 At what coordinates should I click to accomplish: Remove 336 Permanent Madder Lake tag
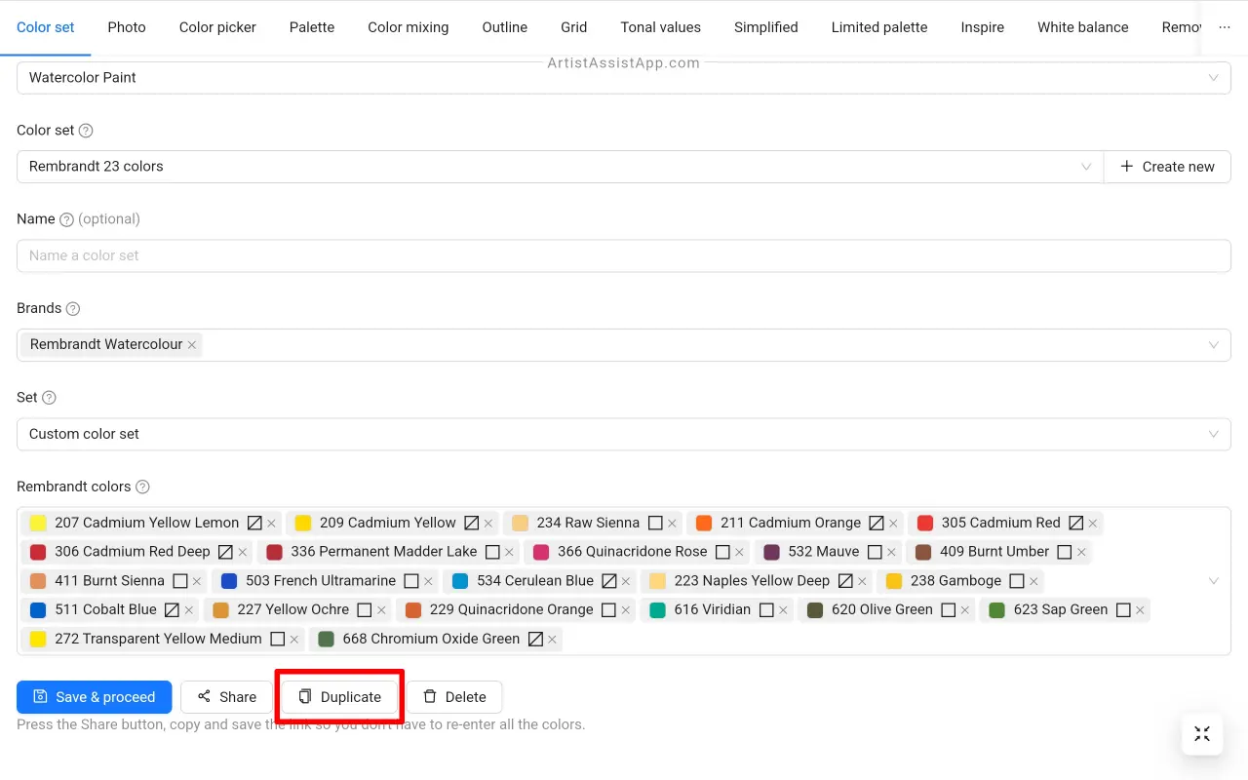(509, 553)
